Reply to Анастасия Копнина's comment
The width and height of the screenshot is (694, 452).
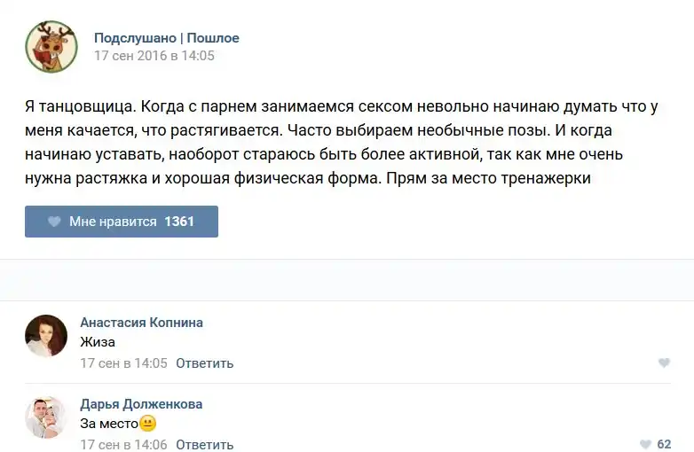[x=204, y=363]
